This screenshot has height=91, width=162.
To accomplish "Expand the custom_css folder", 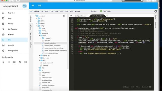I will point(39,55).
